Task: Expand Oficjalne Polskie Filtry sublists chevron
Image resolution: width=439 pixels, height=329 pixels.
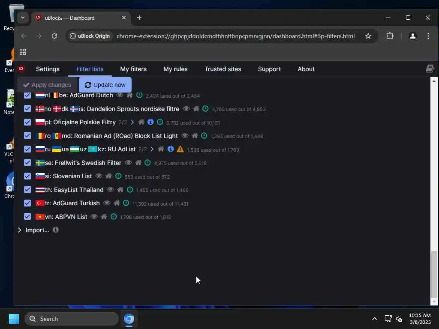Action: (x=132, y=122)
